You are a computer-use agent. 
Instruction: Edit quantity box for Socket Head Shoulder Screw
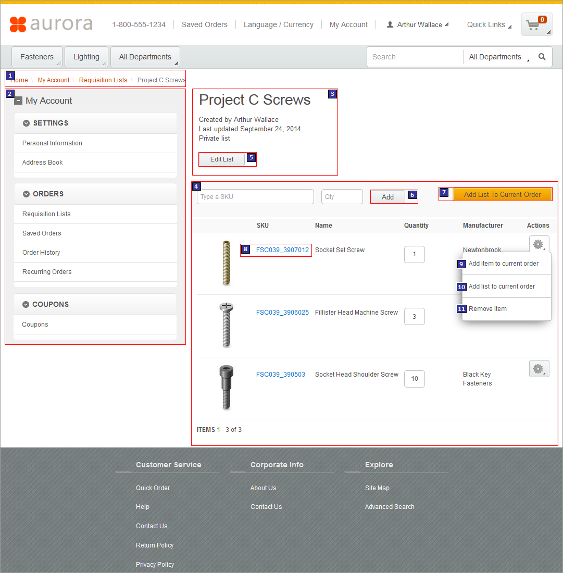pos(414,379)
